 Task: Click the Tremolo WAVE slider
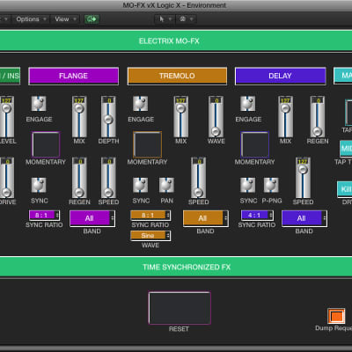216,117
